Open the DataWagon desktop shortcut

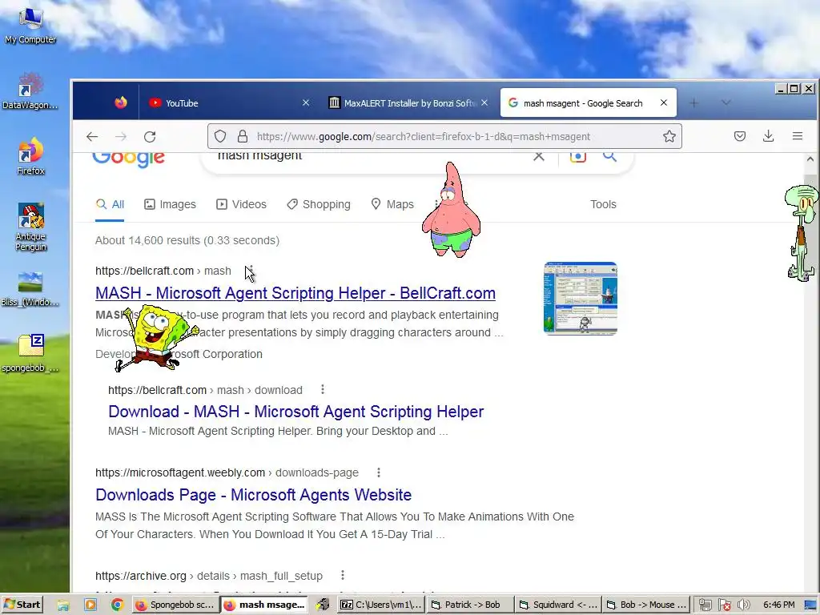[x=30, y=91]
